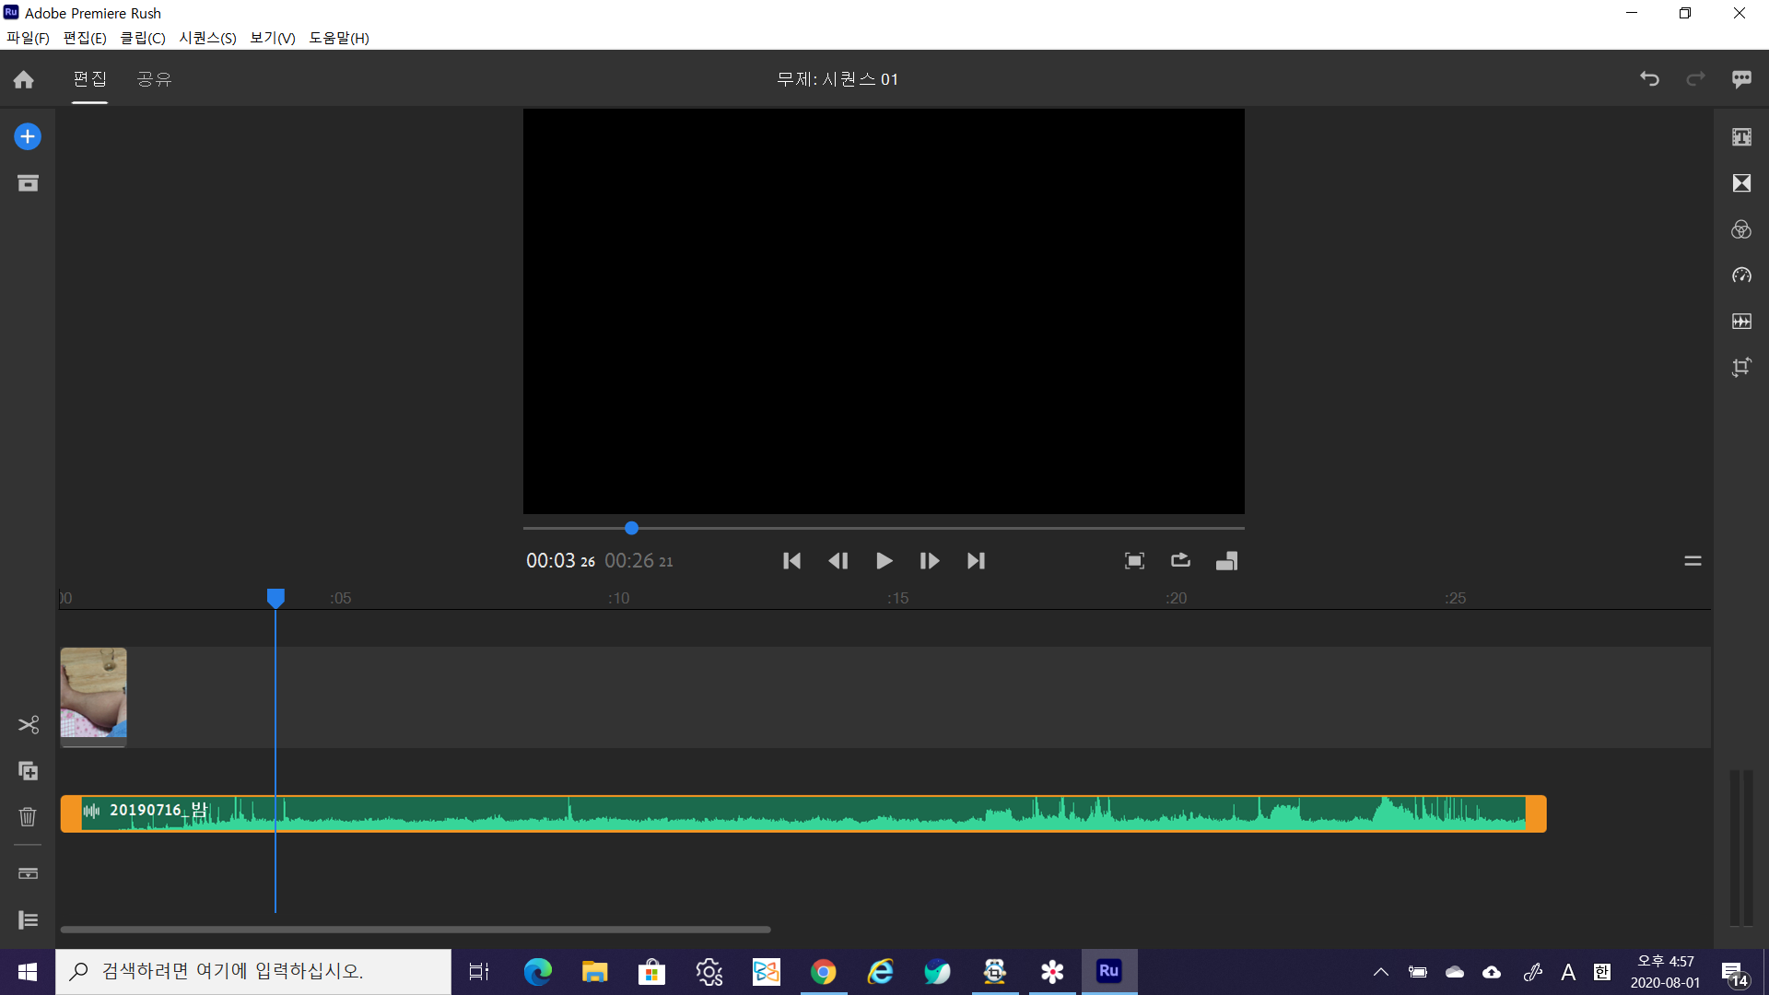The image size is (1769, 995).
Task: Click the trash delete icon
Action: point(28,817)
